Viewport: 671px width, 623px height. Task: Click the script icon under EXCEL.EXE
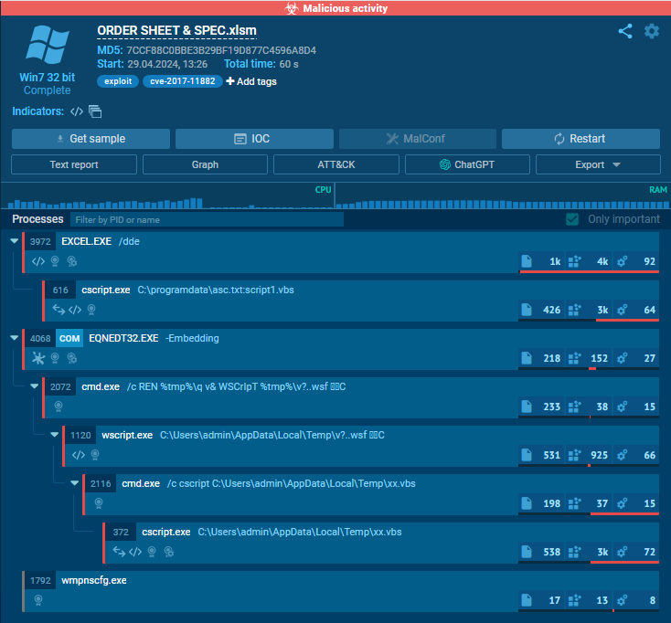click(x=38, y=261)
